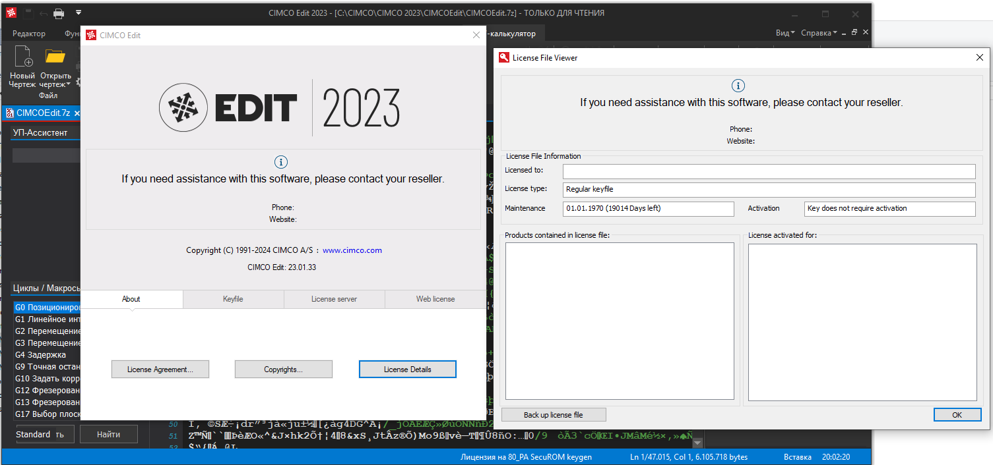993x465 pixels.
Task: Click the license text in status bar
Action: tap(525, 457)
